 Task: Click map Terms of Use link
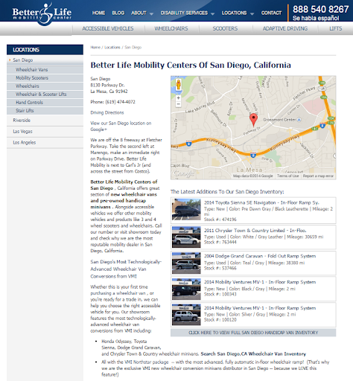pos(288,176)
